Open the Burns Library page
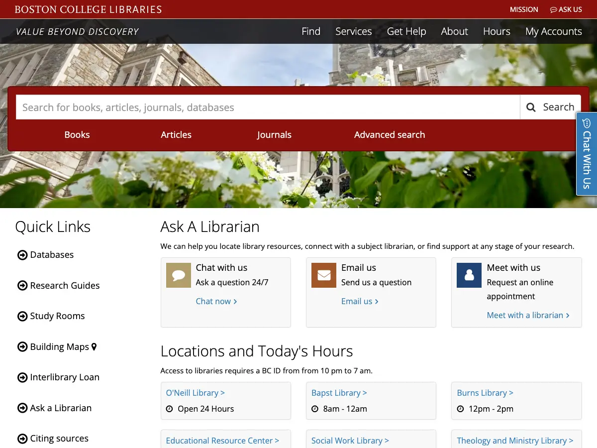597x448 pixels. 485,393
